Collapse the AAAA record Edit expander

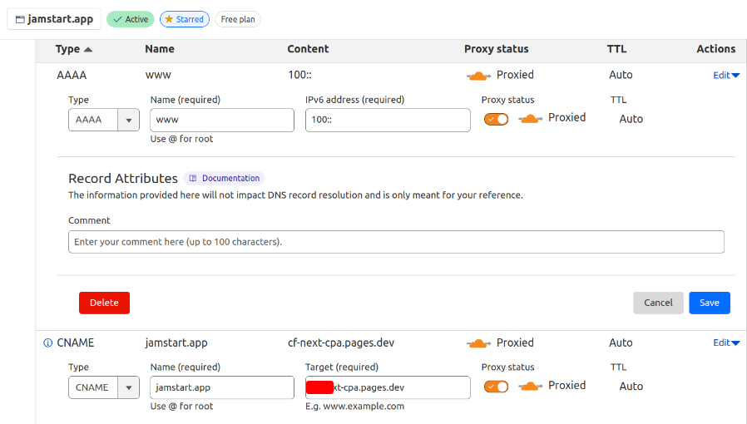coord(726,75)
